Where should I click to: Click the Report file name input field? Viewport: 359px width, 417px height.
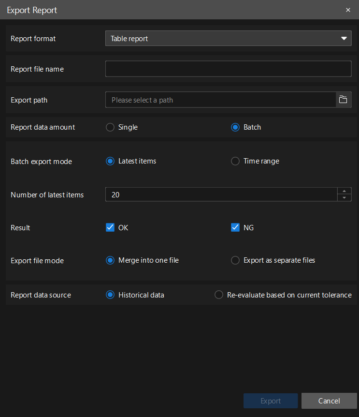pos(228,69)
